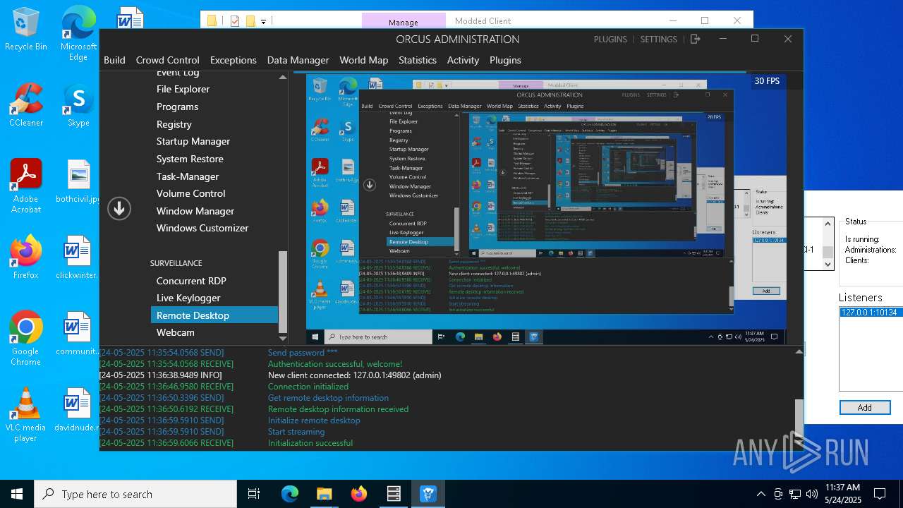Switch to active Orcus administration taskbar app
The height and width of the screenshot is (508, 903).
428,494
